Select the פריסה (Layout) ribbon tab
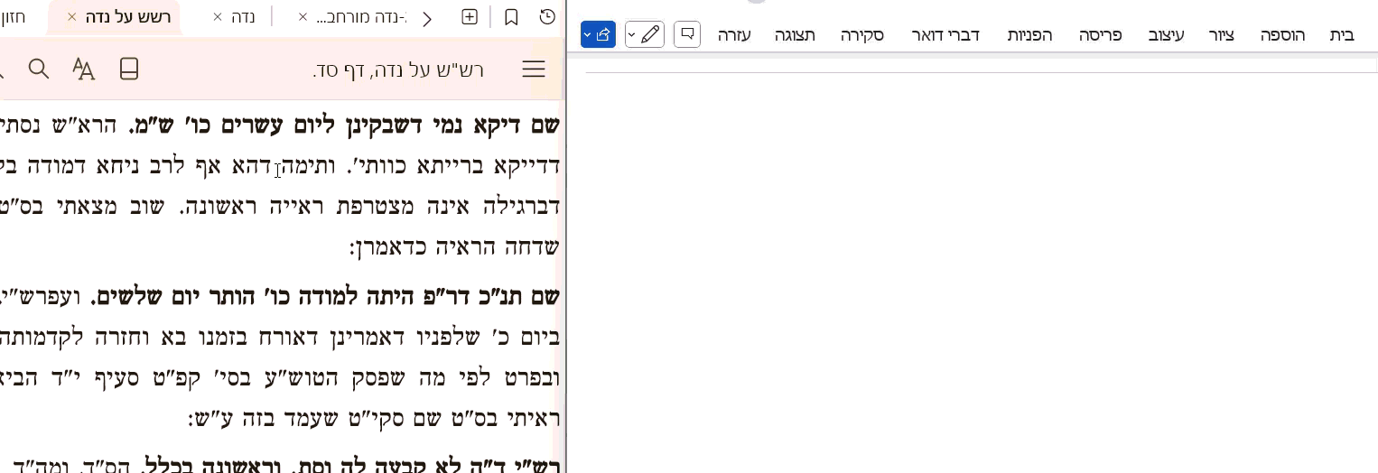Image resolution: width=1378 pixels, height=473 pixels. [x=1101, y=35]
